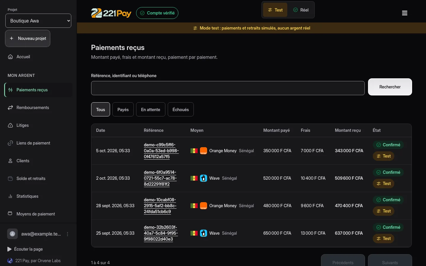Click the Orange Money logo in 350 000 row

[x=204, y=151]
